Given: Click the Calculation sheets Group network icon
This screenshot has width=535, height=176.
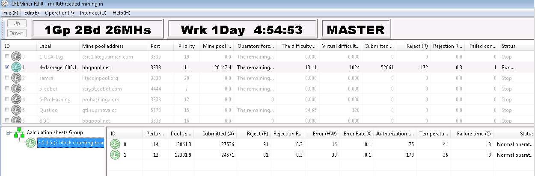Looking at the screenshot, I should tap(19, 133).
